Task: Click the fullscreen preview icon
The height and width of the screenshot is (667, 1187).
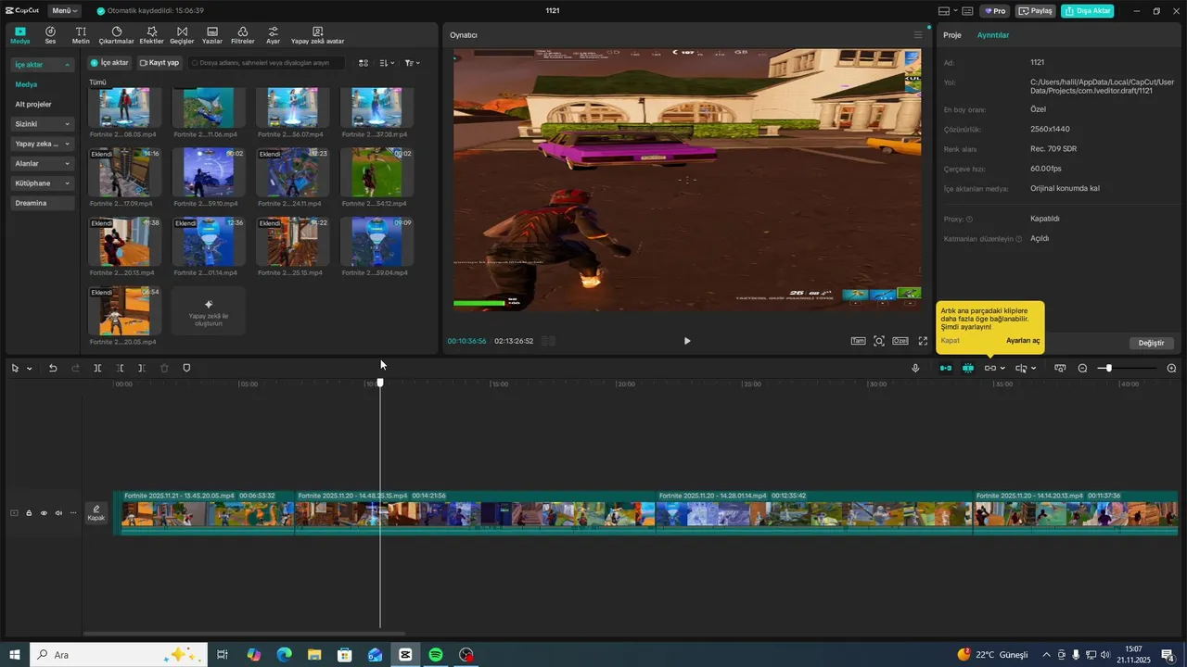Action: (x=923, y=341)
